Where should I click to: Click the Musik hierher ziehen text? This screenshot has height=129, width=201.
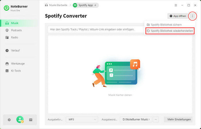[120, 95]
